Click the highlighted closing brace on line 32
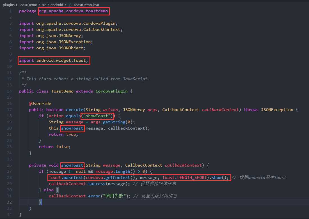Image resolution: width=309 pixels, height=219 pixels. [x=40, y=202]
